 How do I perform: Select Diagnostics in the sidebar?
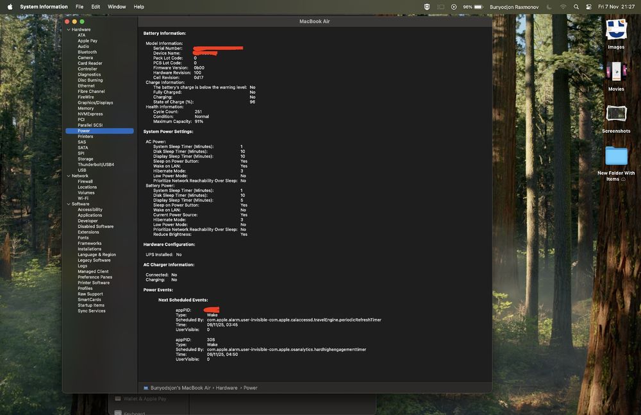click(x=89, y=74)
